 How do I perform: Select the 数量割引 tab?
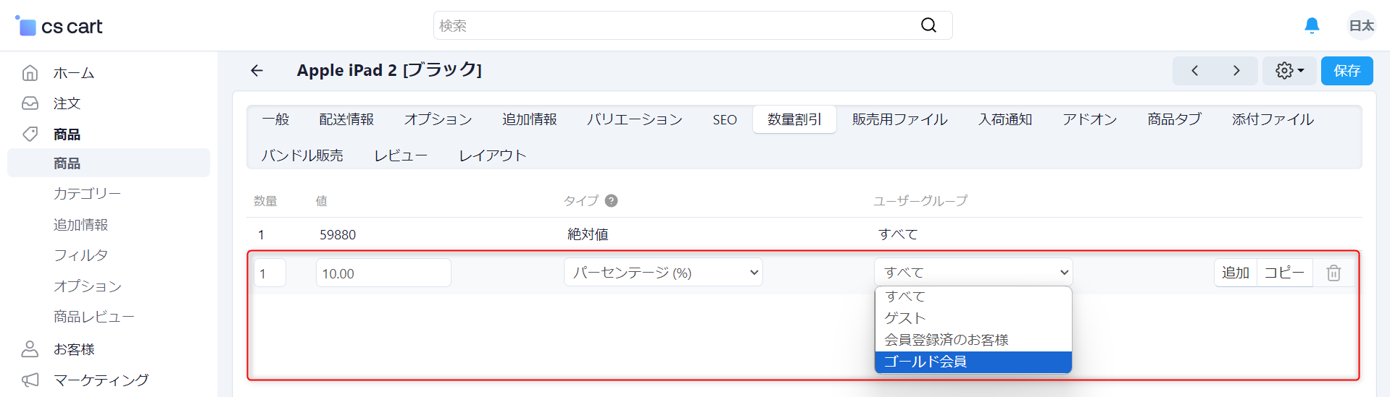pos(794,119)
